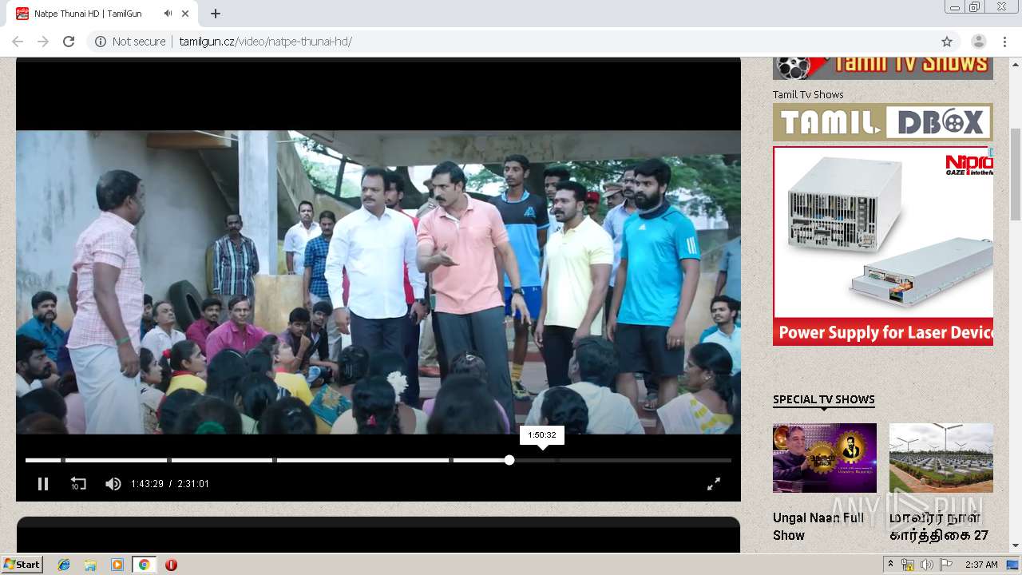Click the video progress slider knob
The width and height of the screenshot is (1022, 575).
[x=509, y=460]
